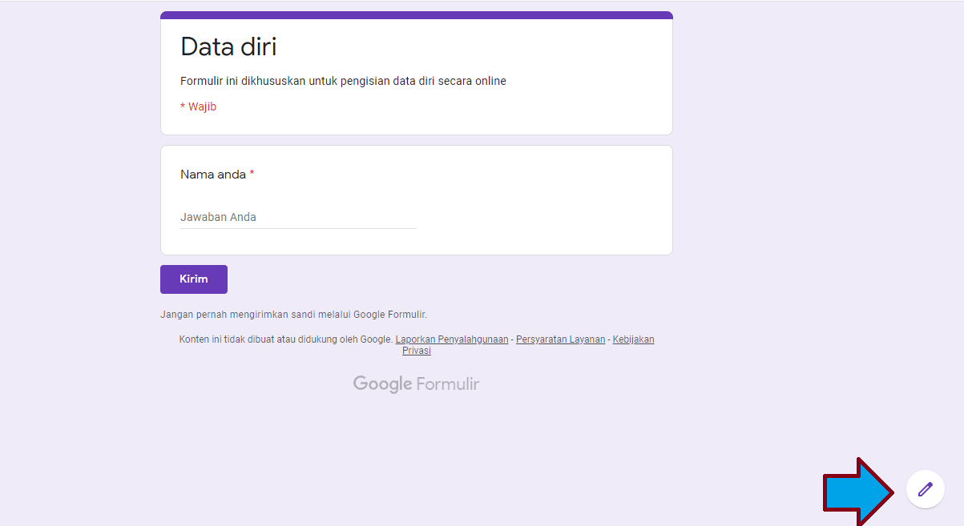
Task: Open the Persyaratan Layanan link
Action: coord(560,339)
